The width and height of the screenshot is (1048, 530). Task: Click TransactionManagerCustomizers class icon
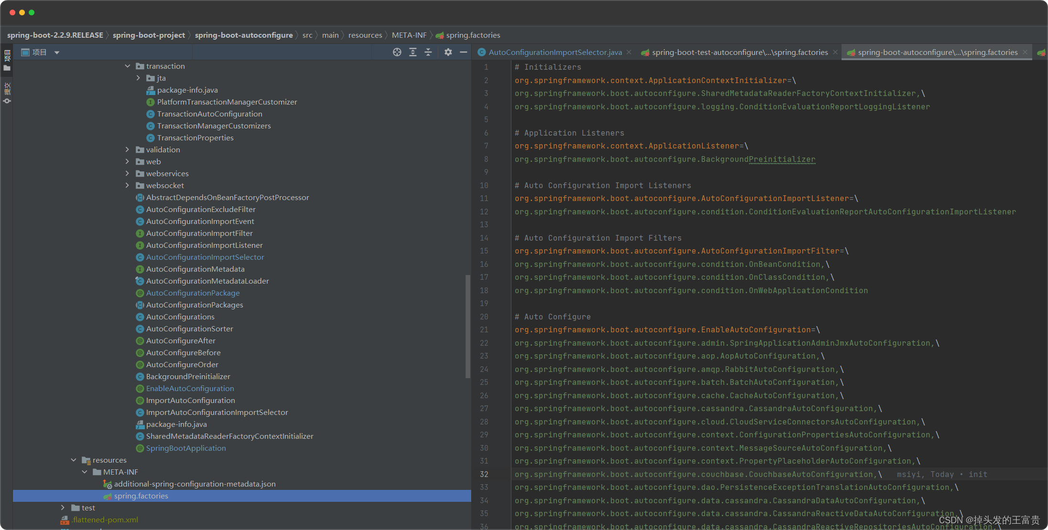(x=150, y=126)
